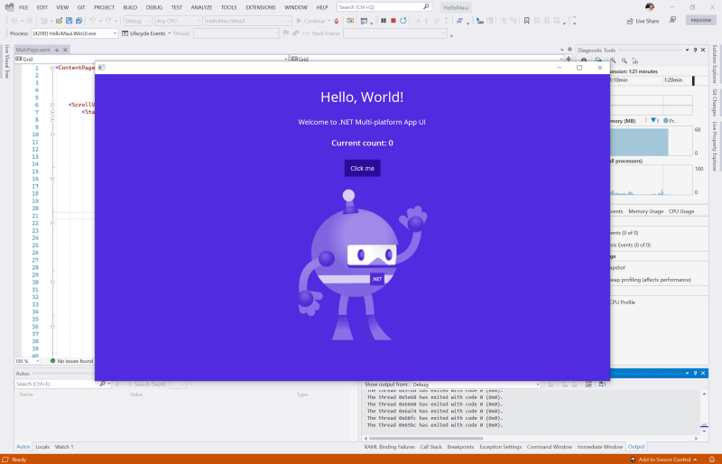
Task: Pin the Output panel
Action: click(x=695, y=373)
